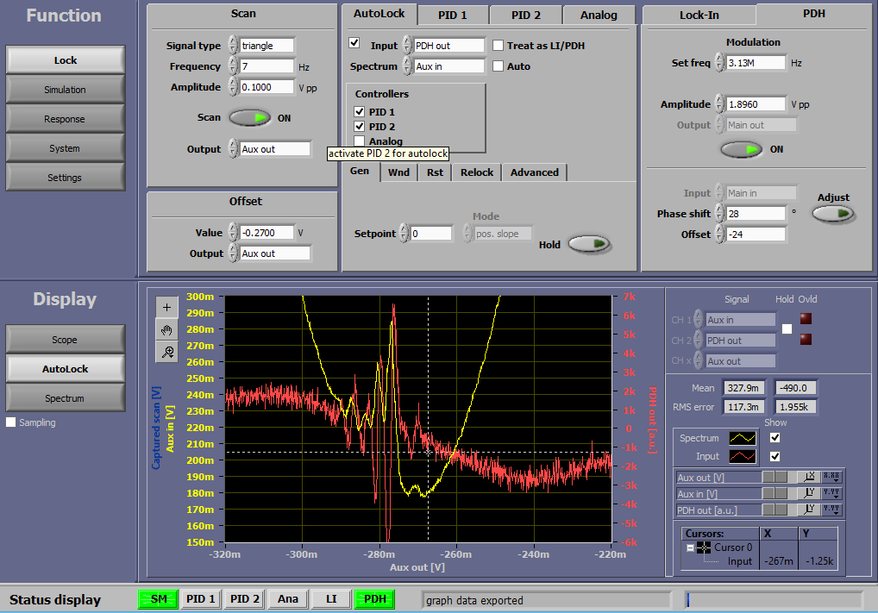Click Aux out axis autoscale X icon

(809, 477)
